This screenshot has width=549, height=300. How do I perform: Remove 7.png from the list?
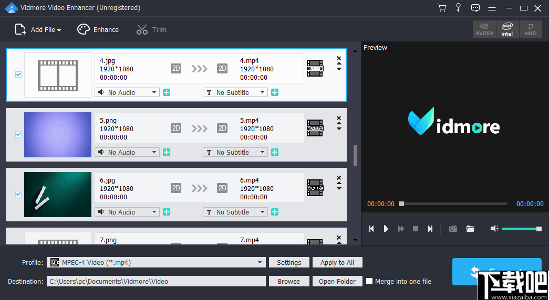(338, 238)
